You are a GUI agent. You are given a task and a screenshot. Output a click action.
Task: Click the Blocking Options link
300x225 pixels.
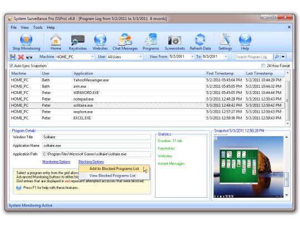click(91, 162)
